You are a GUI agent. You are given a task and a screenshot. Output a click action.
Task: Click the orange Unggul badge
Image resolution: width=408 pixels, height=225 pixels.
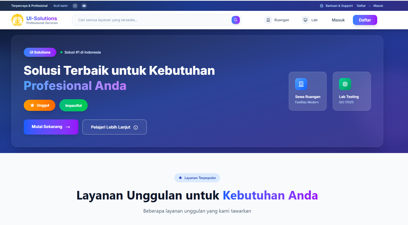(39, 105)
